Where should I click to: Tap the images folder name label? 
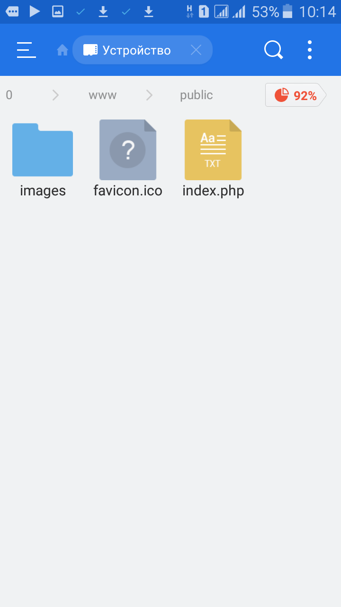click(43, 191)
